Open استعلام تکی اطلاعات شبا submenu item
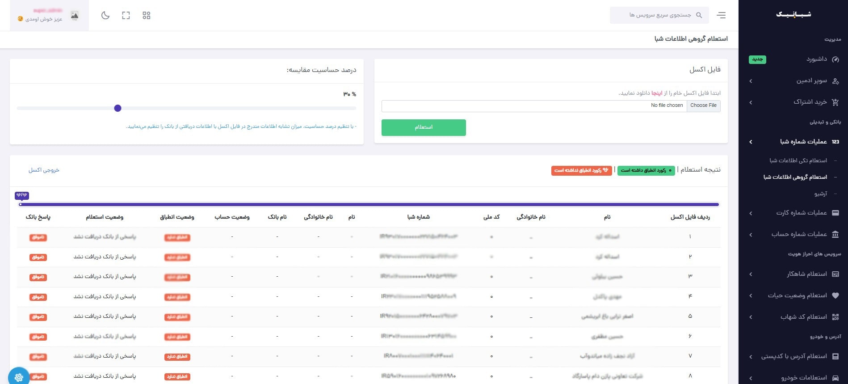 click(798, 160)
